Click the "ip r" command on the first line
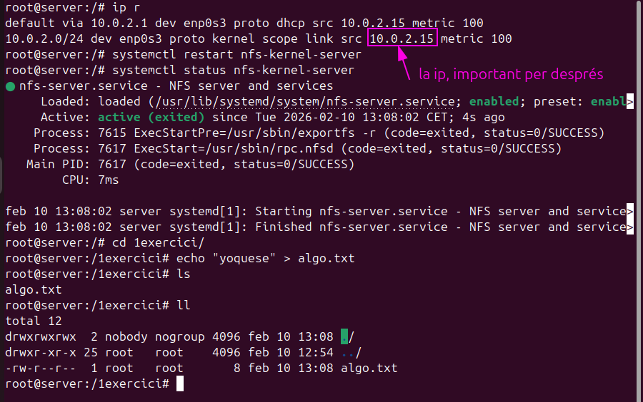 (x=126, y=7)
